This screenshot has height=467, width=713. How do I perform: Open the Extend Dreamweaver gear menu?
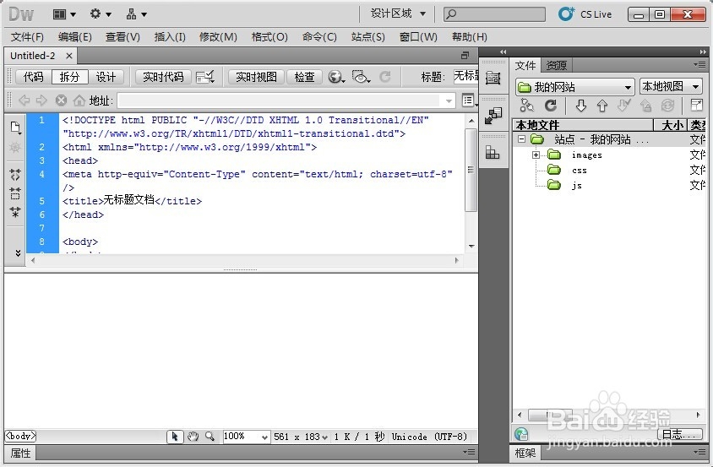coord(100,14)
